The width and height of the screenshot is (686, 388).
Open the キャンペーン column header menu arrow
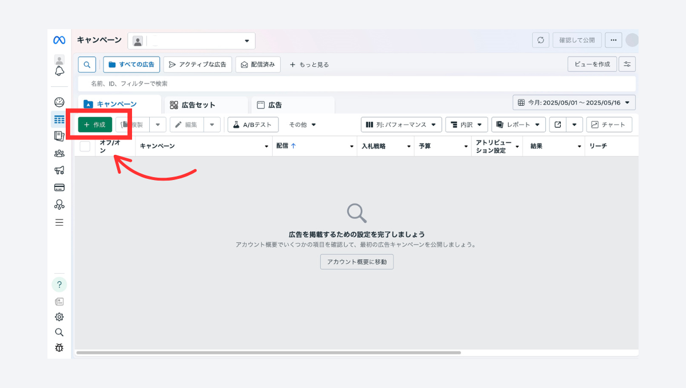click(266, 147)
